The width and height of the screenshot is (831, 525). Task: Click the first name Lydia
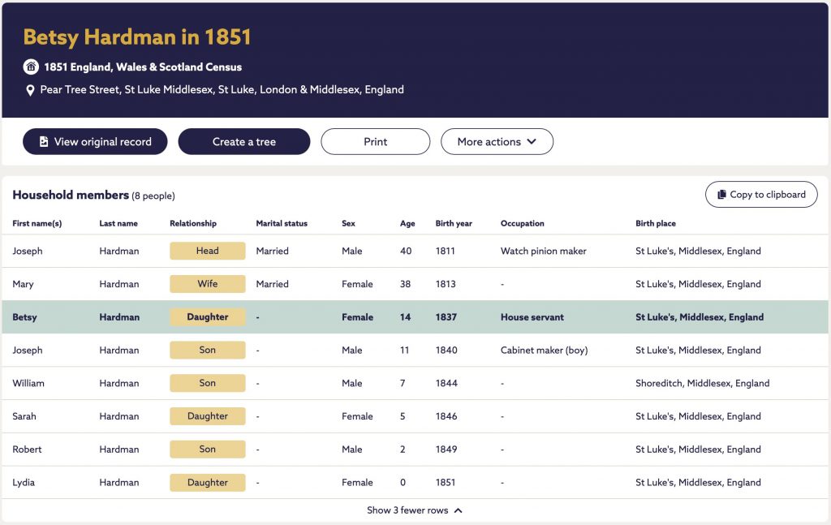pyautogui.click(x=24, y=483)
